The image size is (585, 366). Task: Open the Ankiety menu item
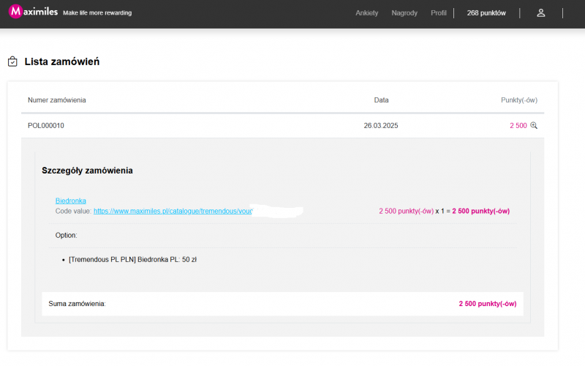pos(366,13)
